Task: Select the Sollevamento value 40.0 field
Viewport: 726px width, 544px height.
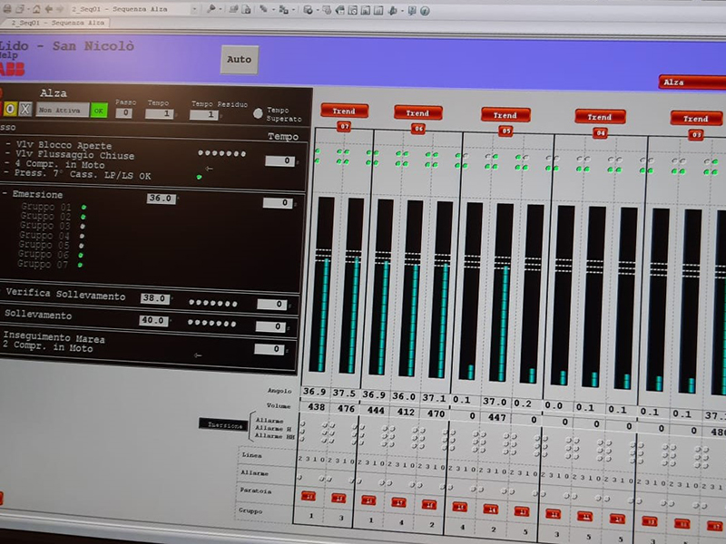Action: point(152,320)
